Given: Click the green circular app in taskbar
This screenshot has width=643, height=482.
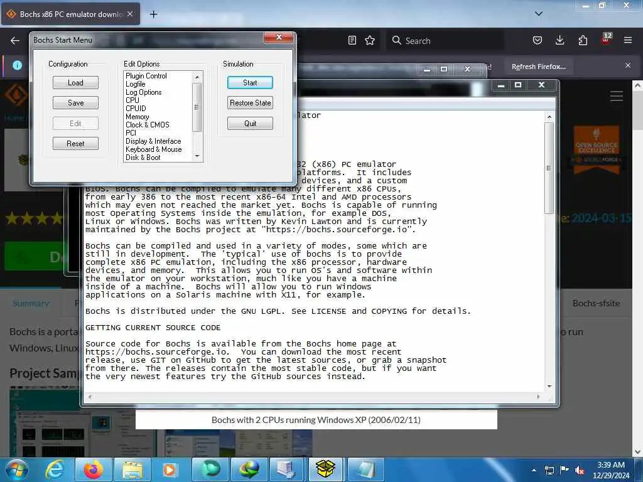Looking at the screenshot, I should 210,469.
